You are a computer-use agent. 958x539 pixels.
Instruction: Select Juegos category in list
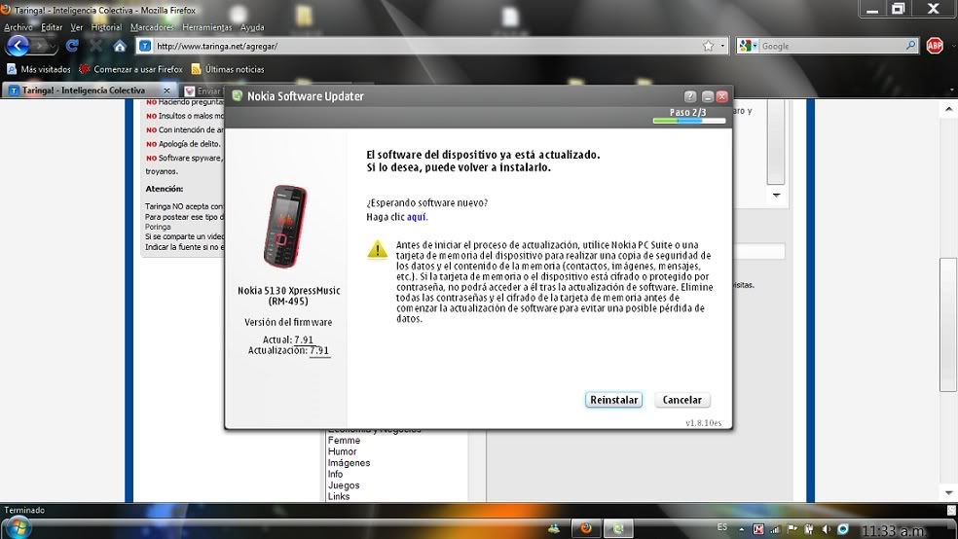(x=344, y=485)
